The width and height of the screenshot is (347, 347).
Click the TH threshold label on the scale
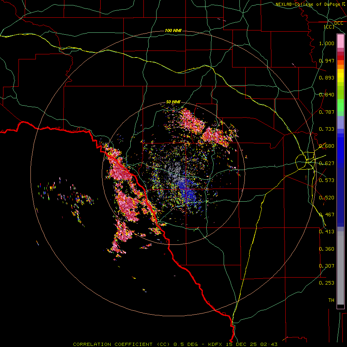click(x=331, y=300)
